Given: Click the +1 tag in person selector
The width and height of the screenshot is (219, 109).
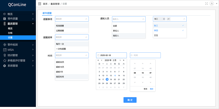Looking at the screenshot, I should 169,19.
